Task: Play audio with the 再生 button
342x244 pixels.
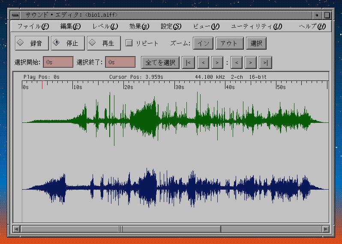Action: (104, 43)
